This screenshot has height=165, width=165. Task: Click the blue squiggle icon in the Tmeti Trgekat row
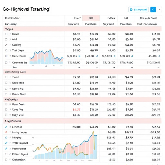(6, 143)
